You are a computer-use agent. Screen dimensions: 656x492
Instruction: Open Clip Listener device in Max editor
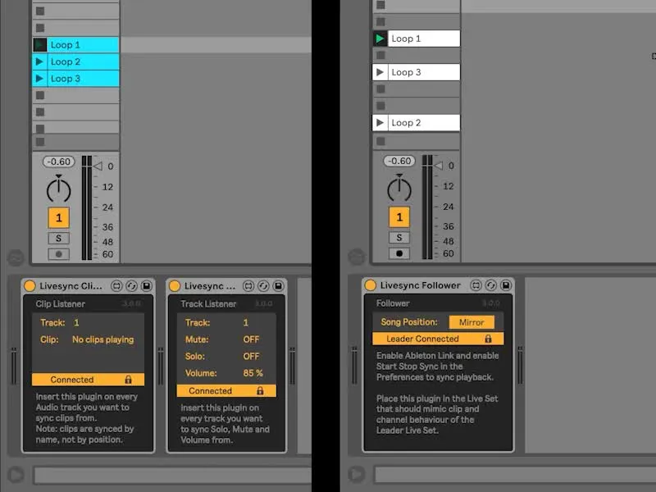coord(116,286)
